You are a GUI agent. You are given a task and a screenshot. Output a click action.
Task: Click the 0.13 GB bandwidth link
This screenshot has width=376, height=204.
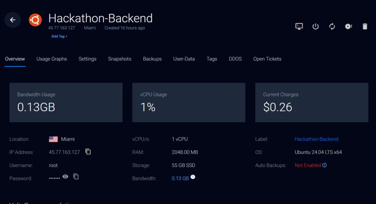point(180,178)
